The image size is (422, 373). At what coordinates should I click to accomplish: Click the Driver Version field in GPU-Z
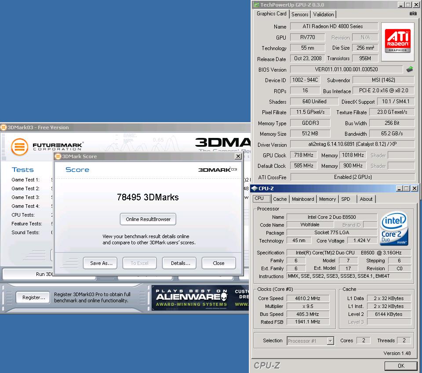click(x=352, y=144)
